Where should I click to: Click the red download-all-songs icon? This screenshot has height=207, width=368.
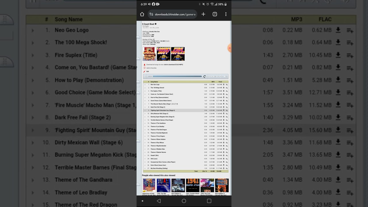pyautogui.click(x=145, y=65)
